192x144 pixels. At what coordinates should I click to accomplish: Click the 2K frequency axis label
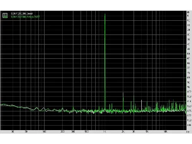coord(123,132)
